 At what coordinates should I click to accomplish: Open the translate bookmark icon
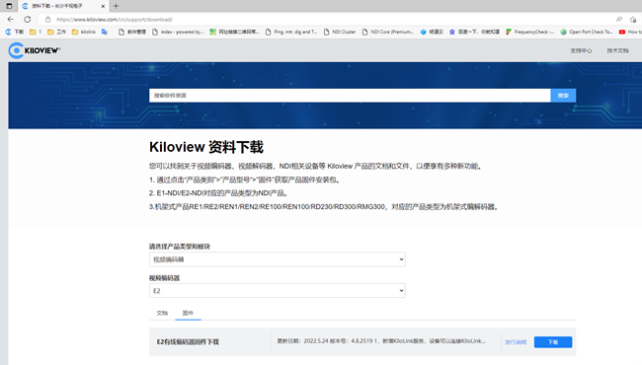pos(105,32)
